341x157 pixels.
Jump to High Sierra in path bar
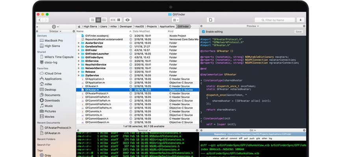(x=91, y=26)
